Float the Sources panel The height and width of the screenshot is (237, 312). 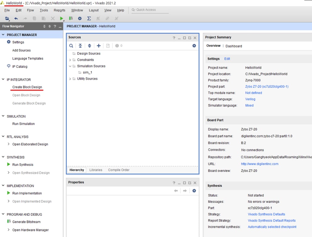(x=190, y=38)
